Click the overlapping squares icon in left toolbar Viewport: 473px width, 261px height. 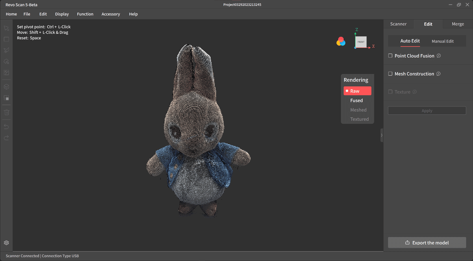pos(6,98)
